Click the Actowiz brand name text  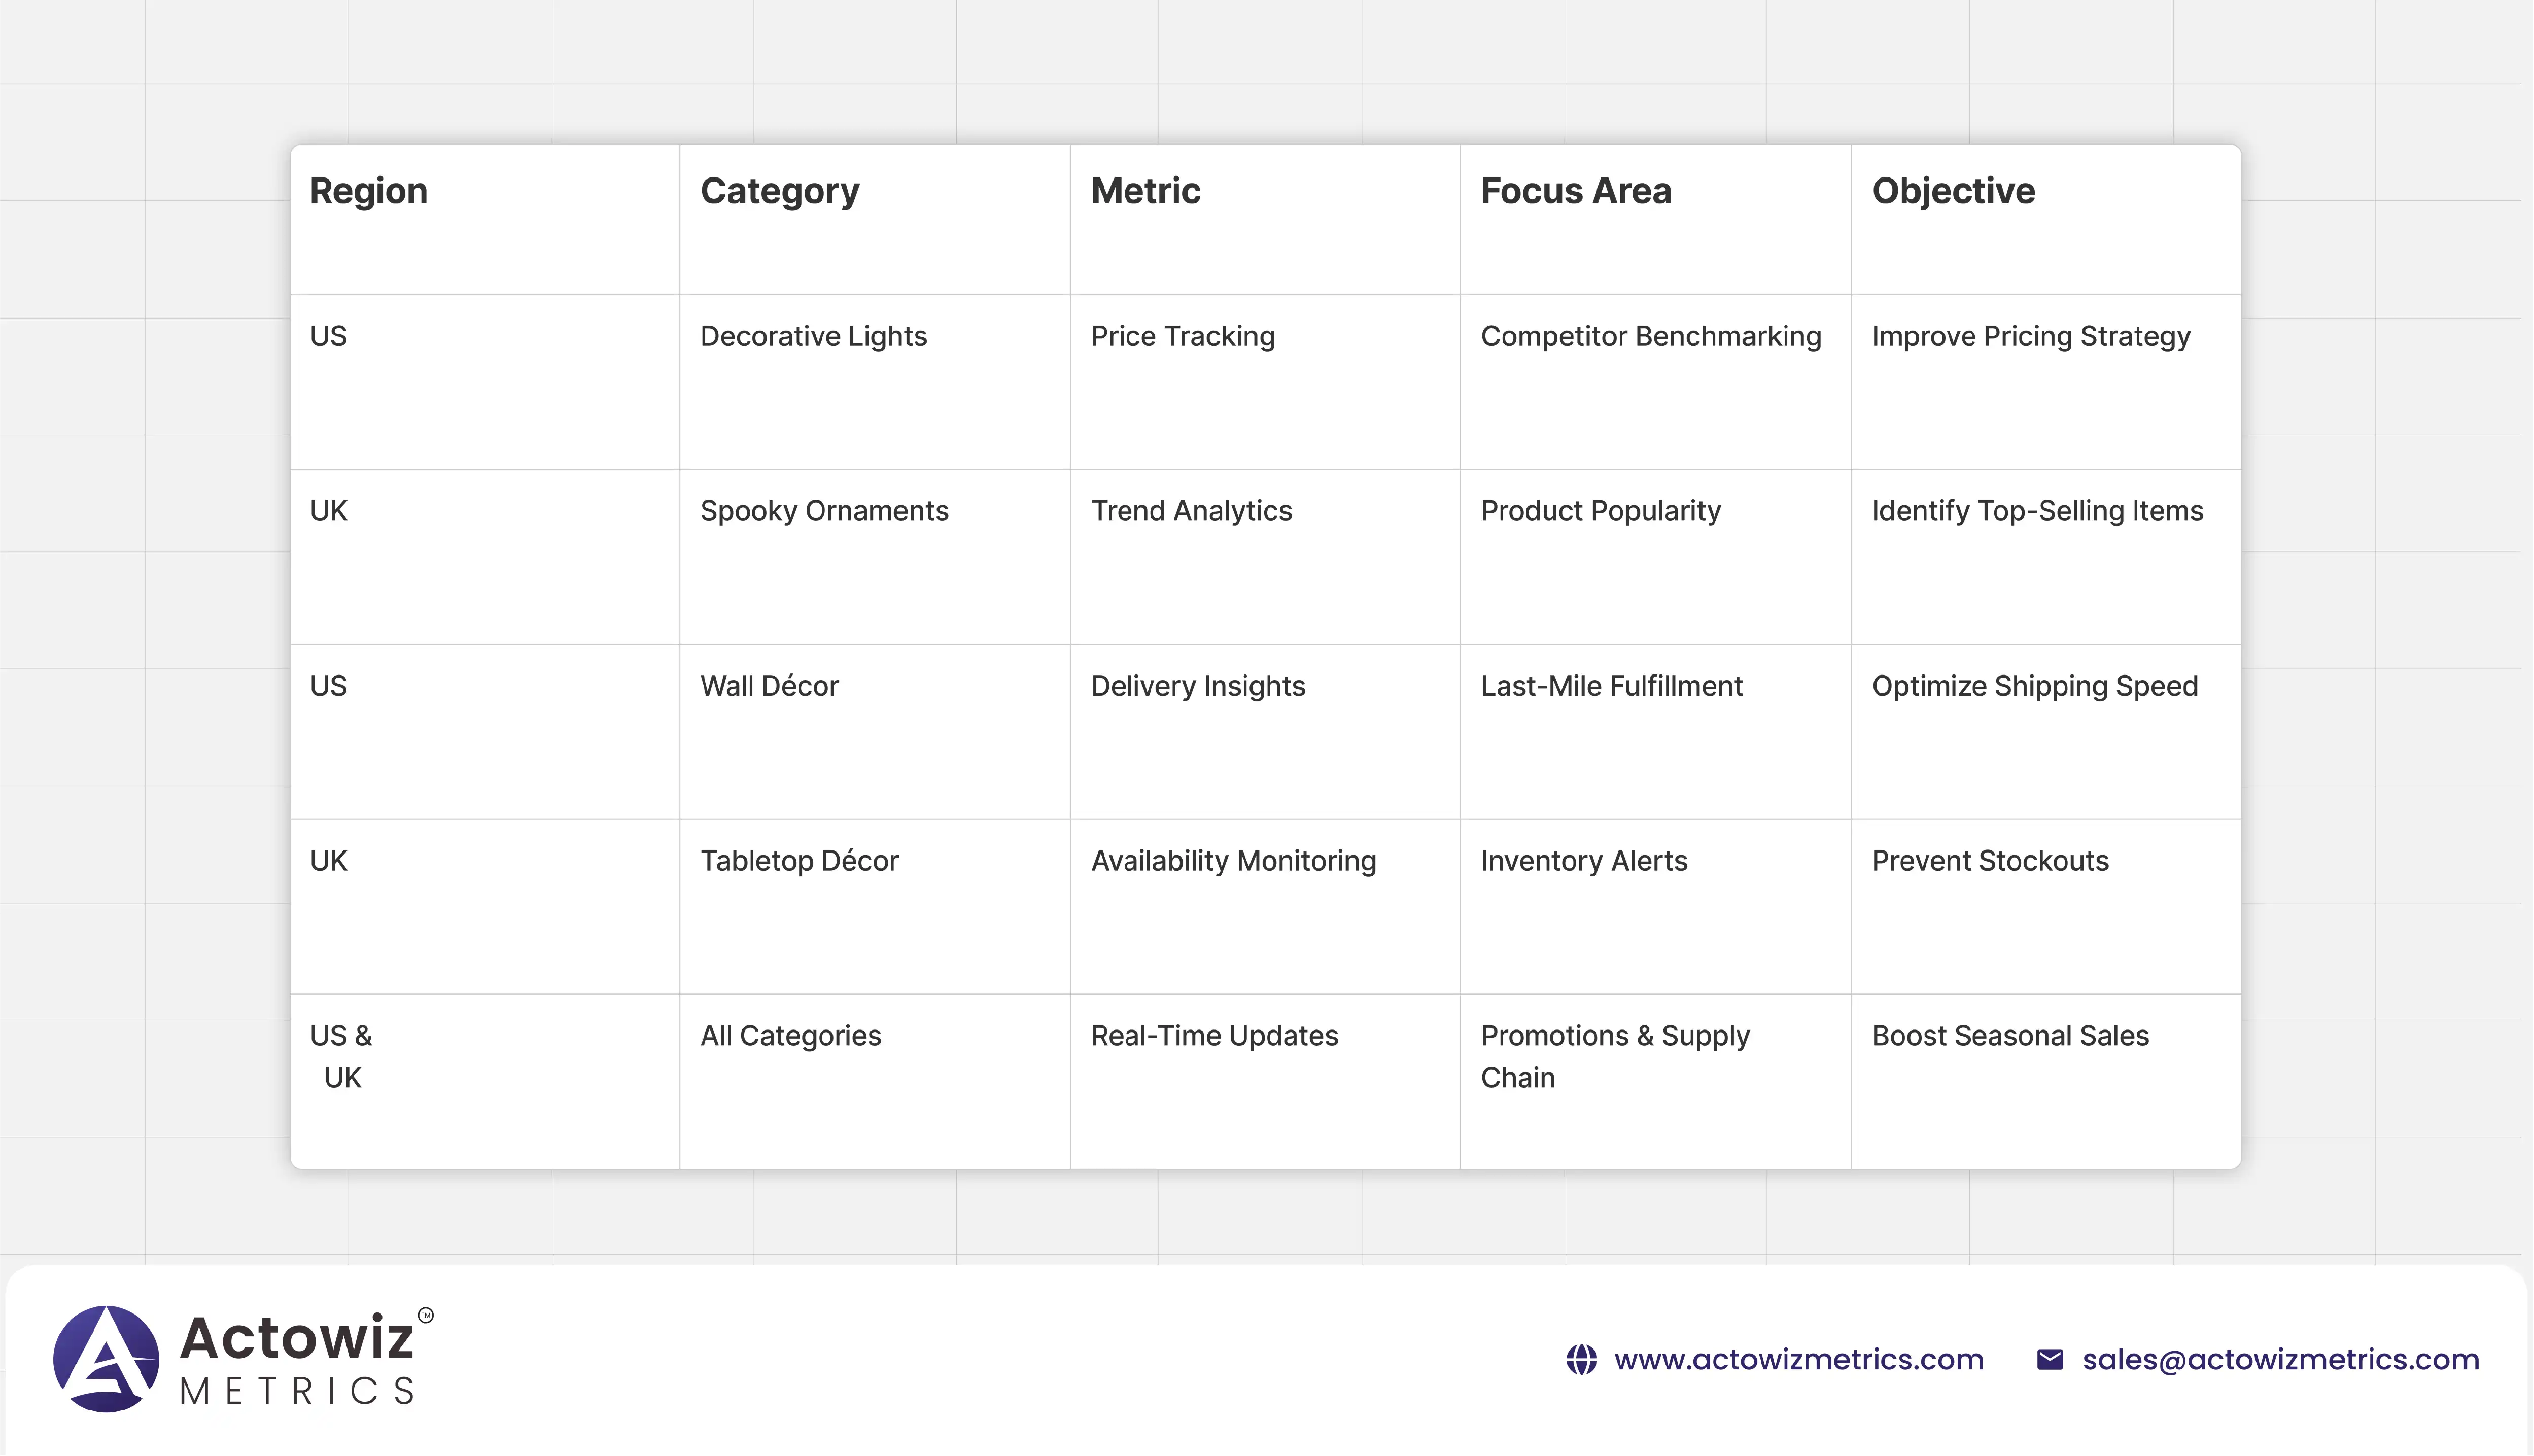pos(296,1338)
